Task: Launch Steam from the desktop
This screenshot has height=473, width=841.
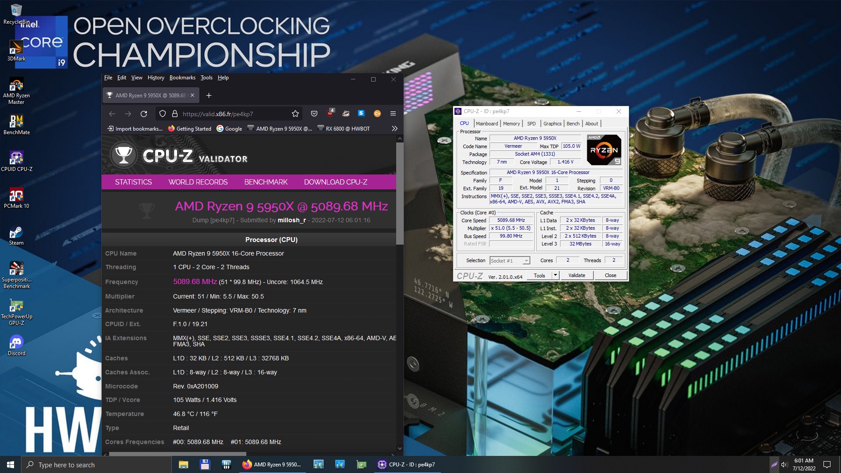Action: tap(16, 235)
